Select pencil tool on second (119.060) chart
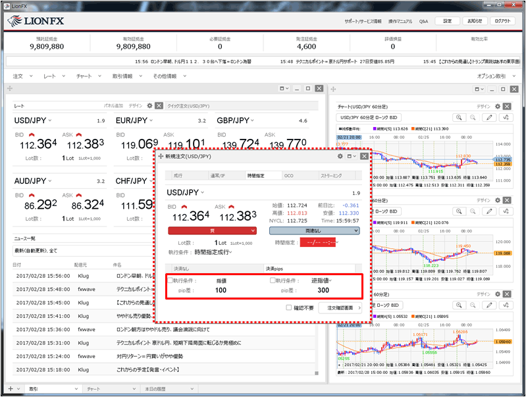 pyautogui.click(x=489, y=211)
